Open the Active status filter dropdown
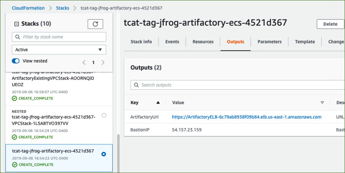The image size is (345, 173). [59, 50]
